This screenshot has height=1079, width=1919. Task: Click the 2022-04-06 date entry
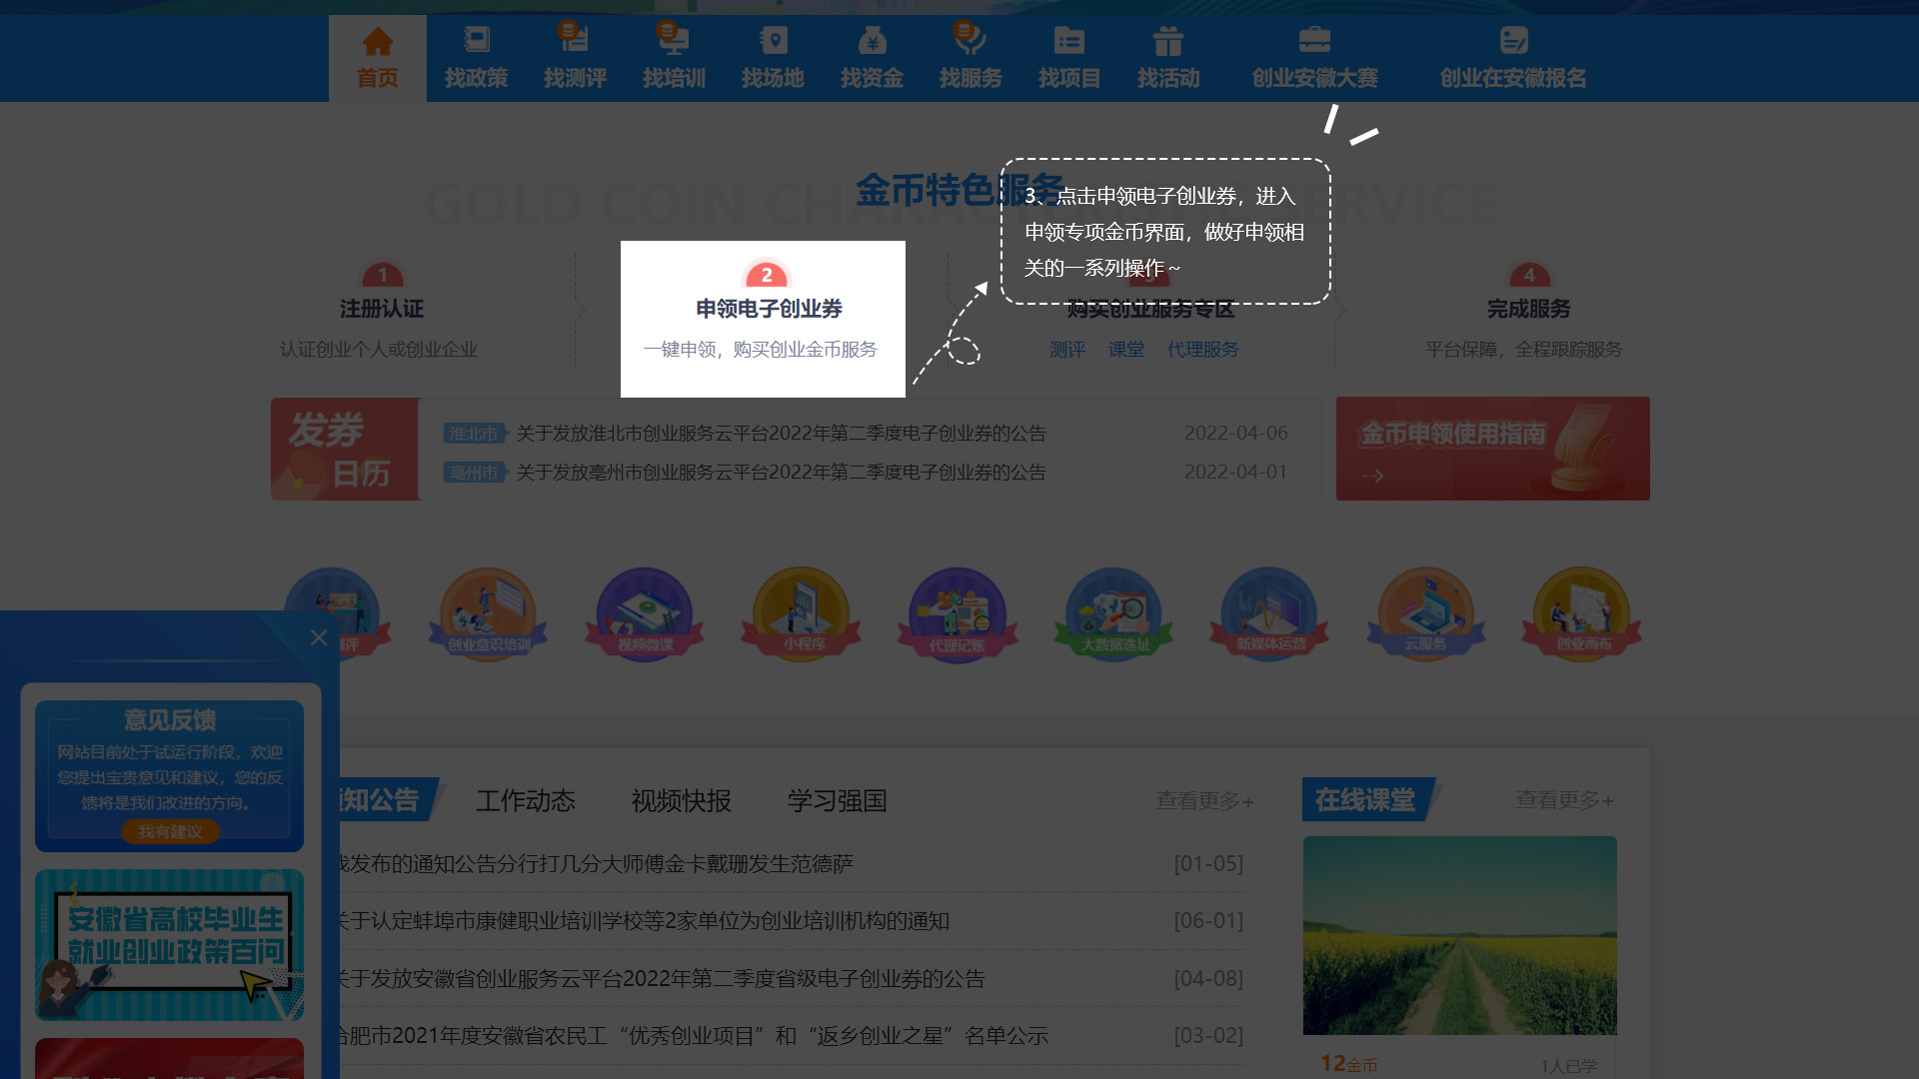pos(1236,433)
